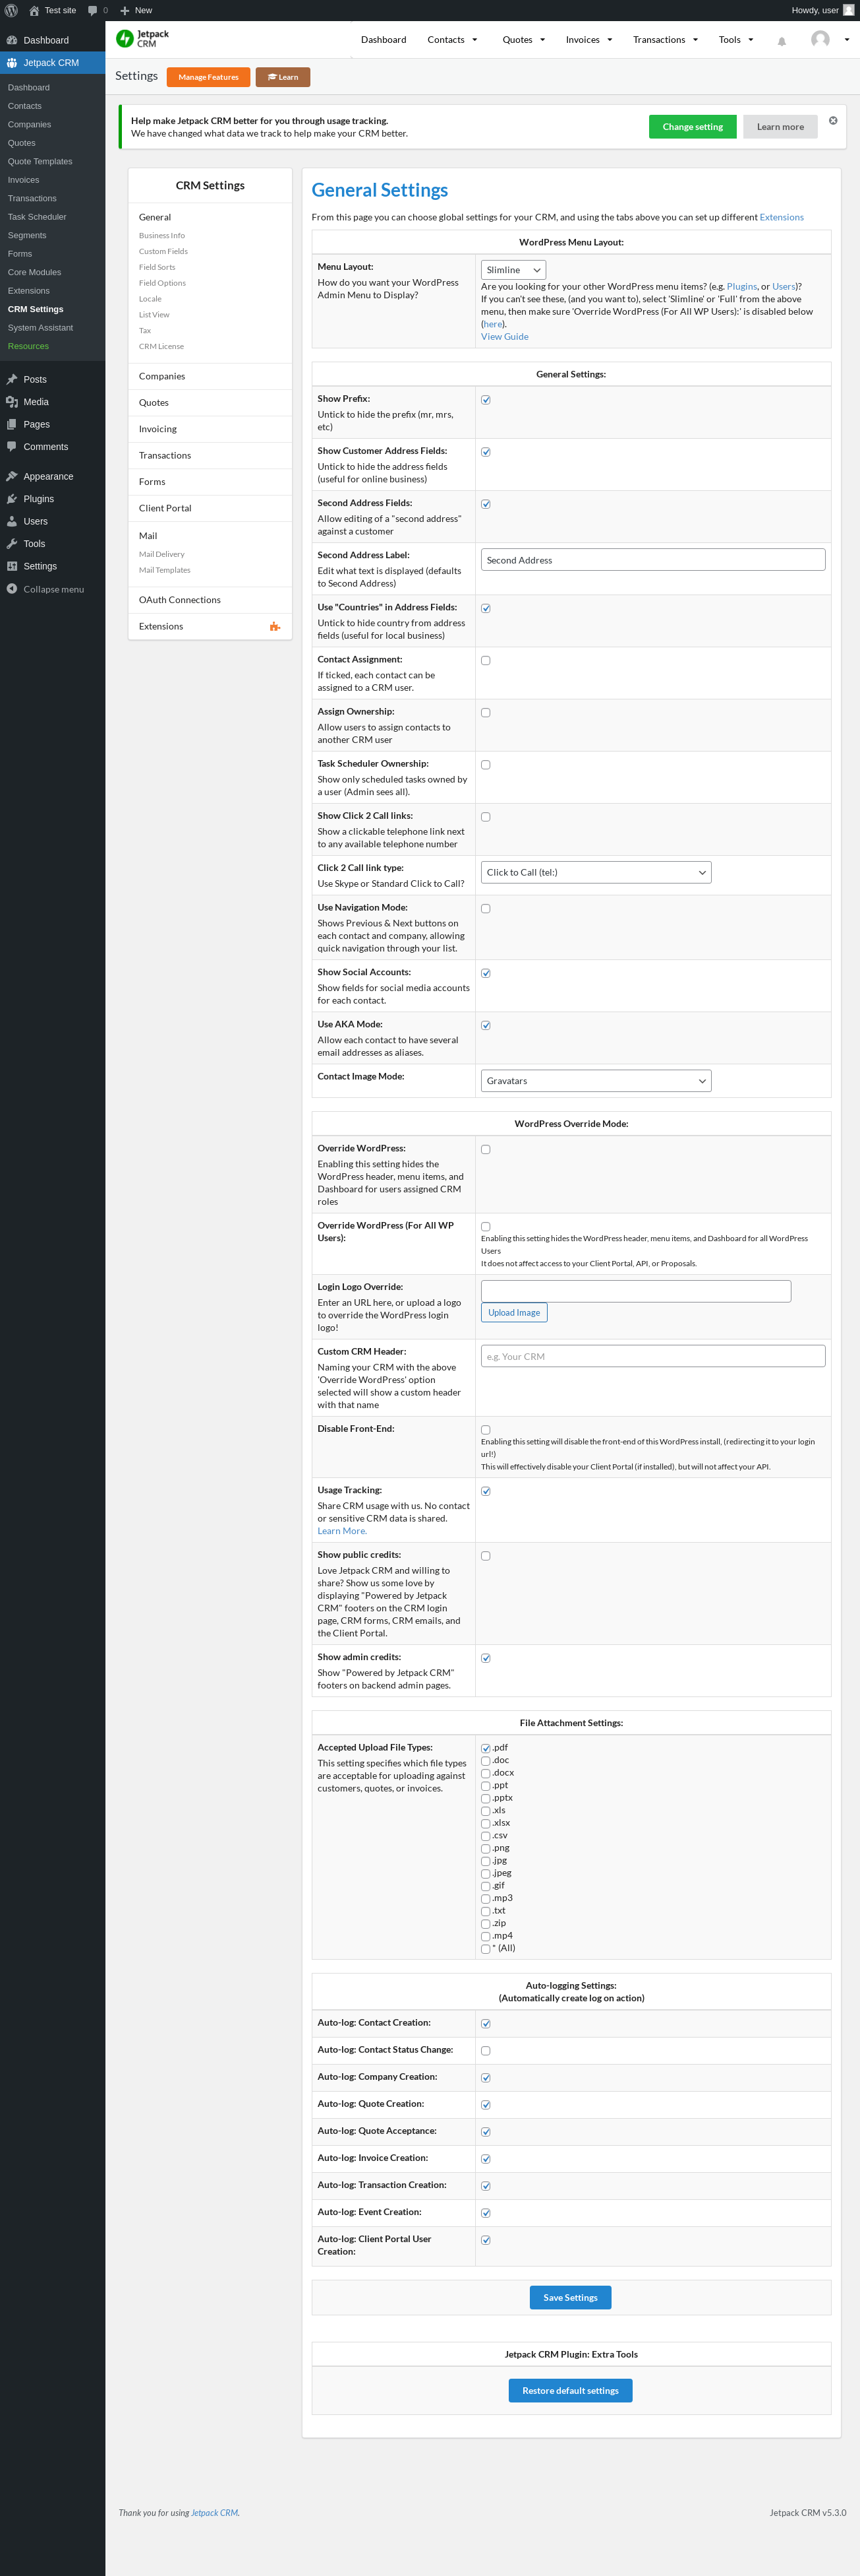Open the Contact Image Mode dropdown
The image size is (860, 2576).
pyautogui.click(x=595, y=1081)
